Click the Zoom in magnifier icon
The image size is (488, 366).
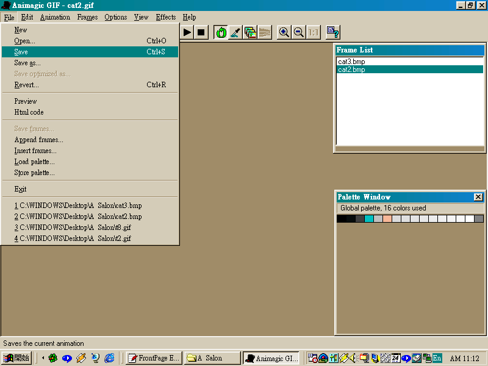284,32
